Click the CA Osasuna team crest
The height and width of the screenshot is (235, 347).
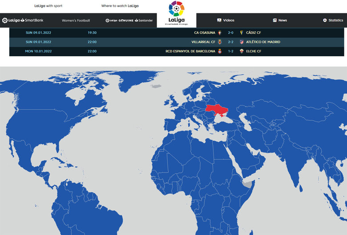click(220, 33)
